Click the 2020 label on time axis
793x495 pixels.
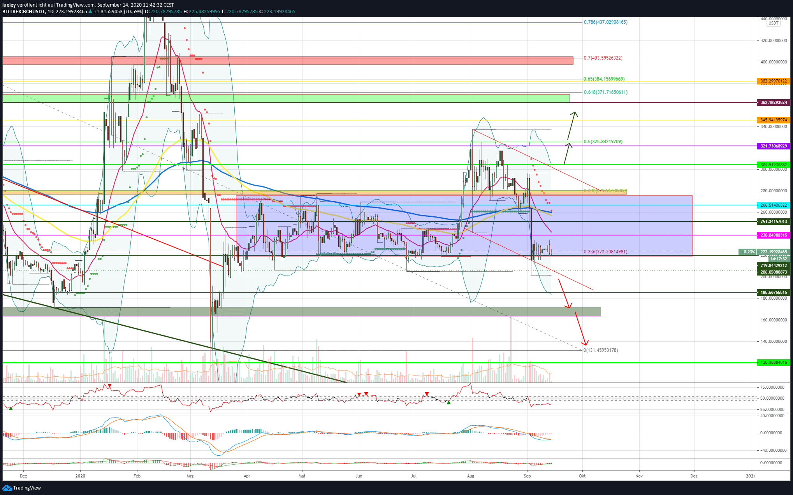click(80, 476)
